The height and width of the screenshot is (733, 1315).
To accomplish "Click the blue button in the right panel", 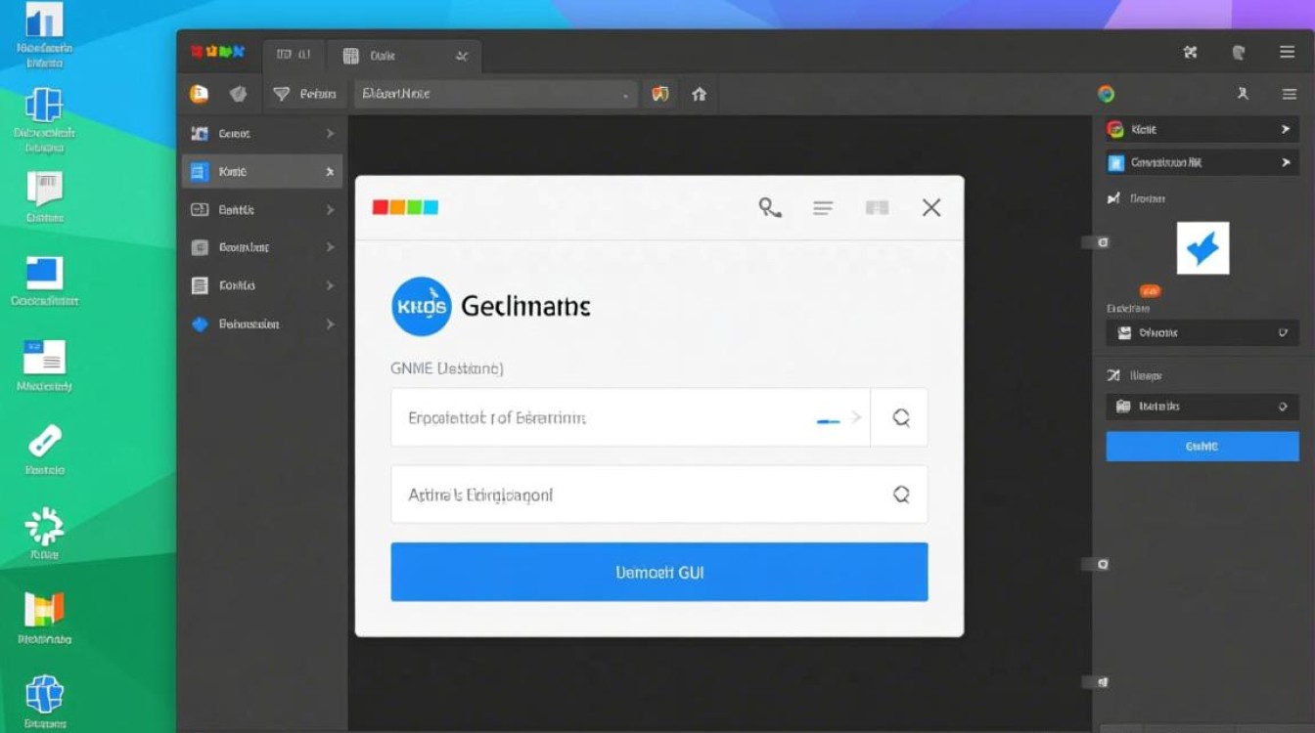I will coord(1202,447).
